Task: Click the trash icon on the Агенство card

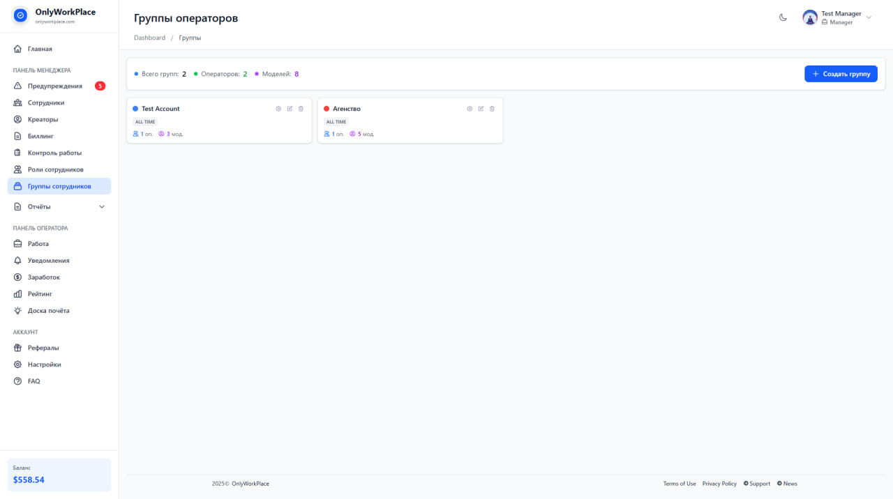Action: [x=492, y=109]
